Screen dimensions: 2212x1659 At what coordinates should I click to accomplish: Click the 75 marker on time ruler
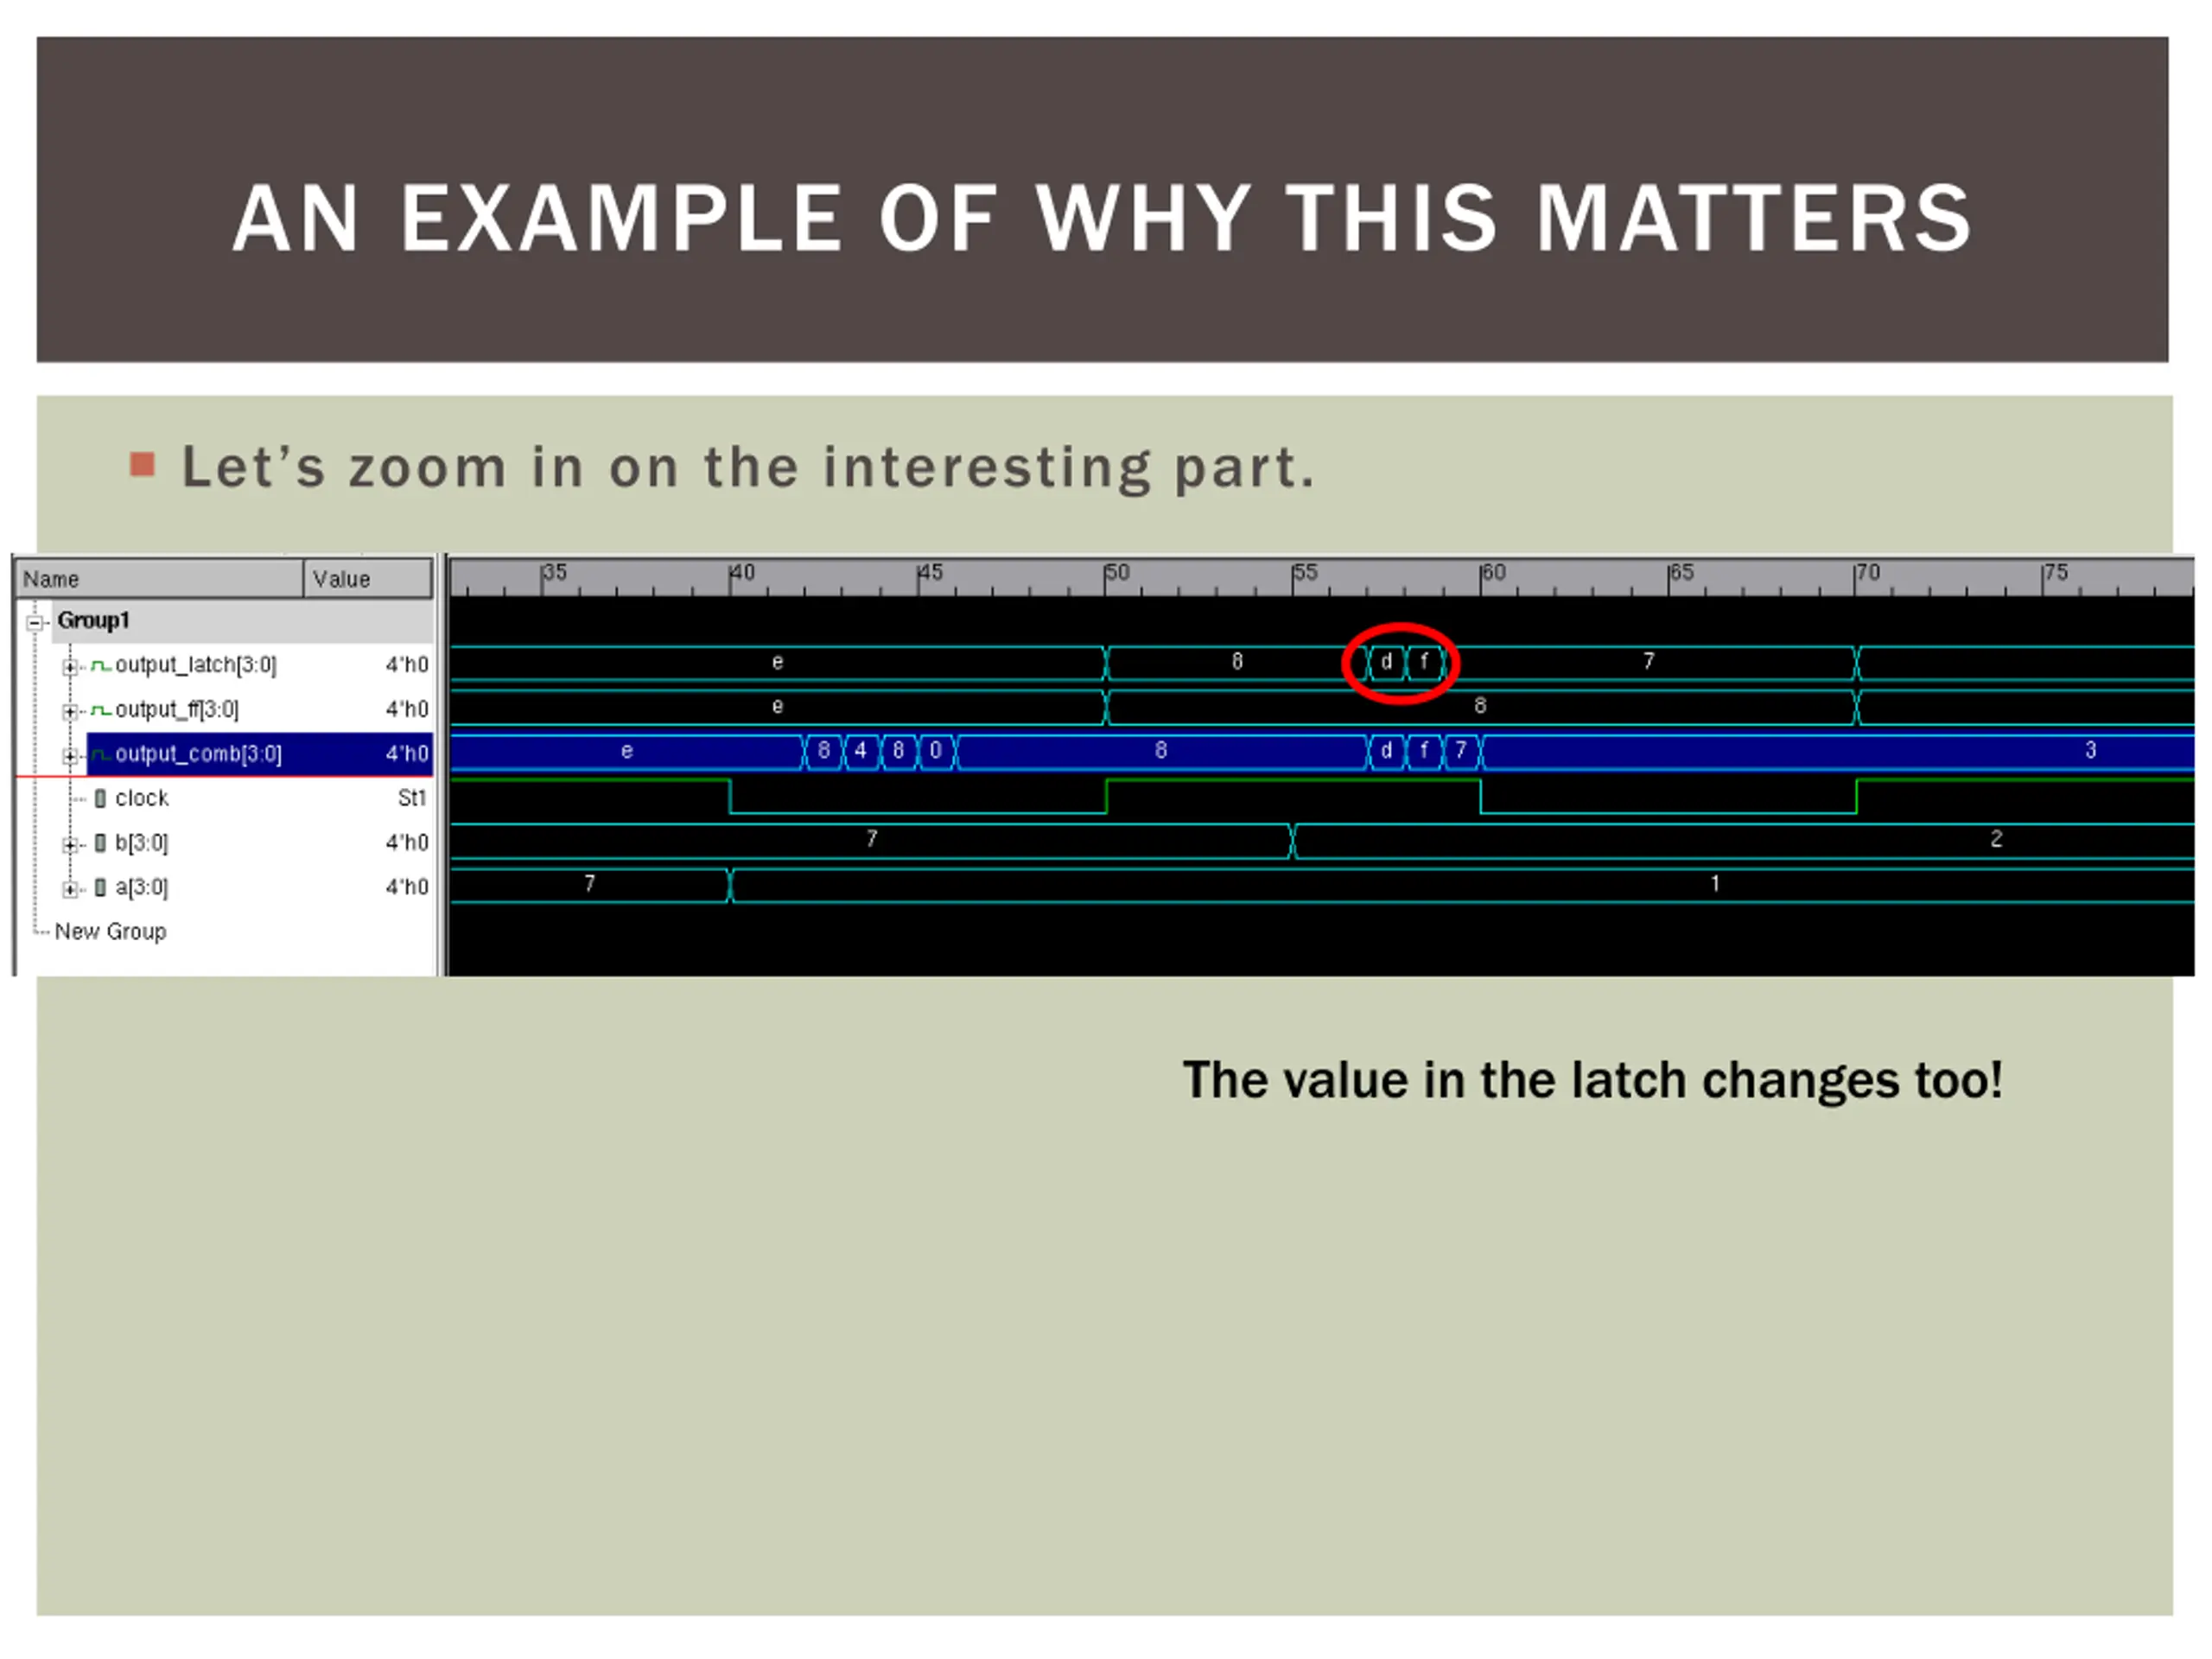(x=2056, y=573)
